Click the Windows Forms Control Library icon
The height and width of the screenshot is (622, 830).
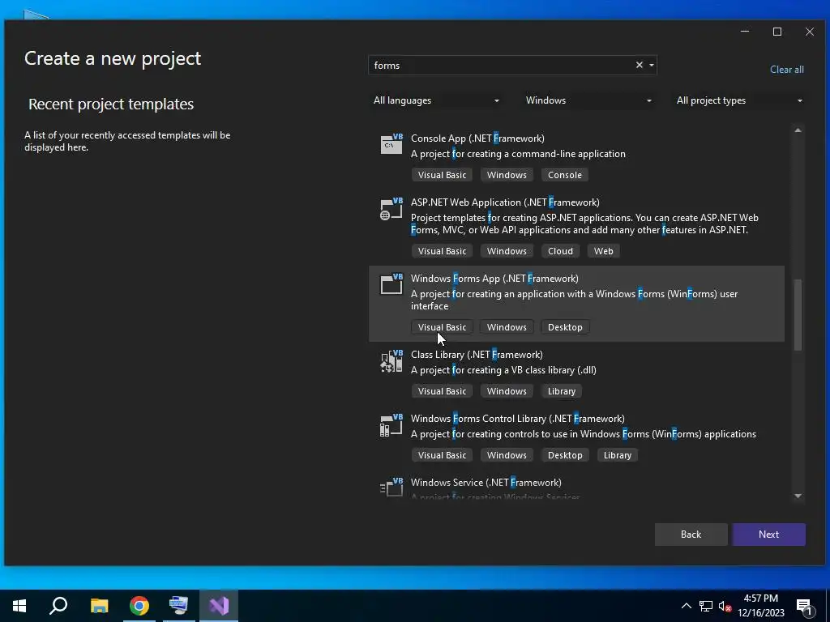[391, 424]
